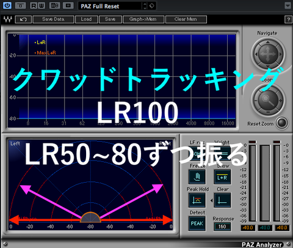This screenshot has width=293, height=248.
Task: Click the Graph->Mem button
Action: (x=143, y=20)
